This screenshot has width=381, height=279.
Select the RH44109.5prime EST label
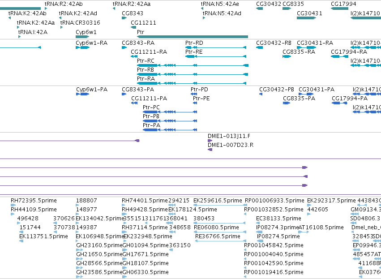coord(34,210)
